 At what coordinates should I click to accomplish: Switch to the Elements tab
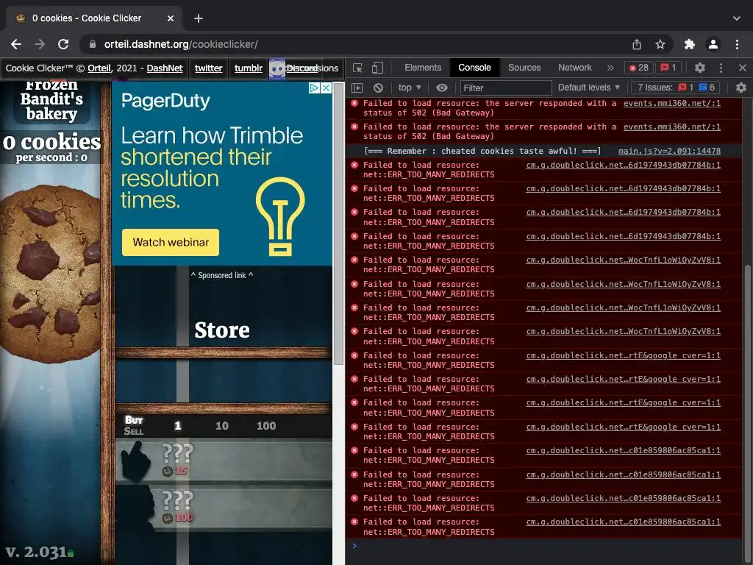(423, 68)
